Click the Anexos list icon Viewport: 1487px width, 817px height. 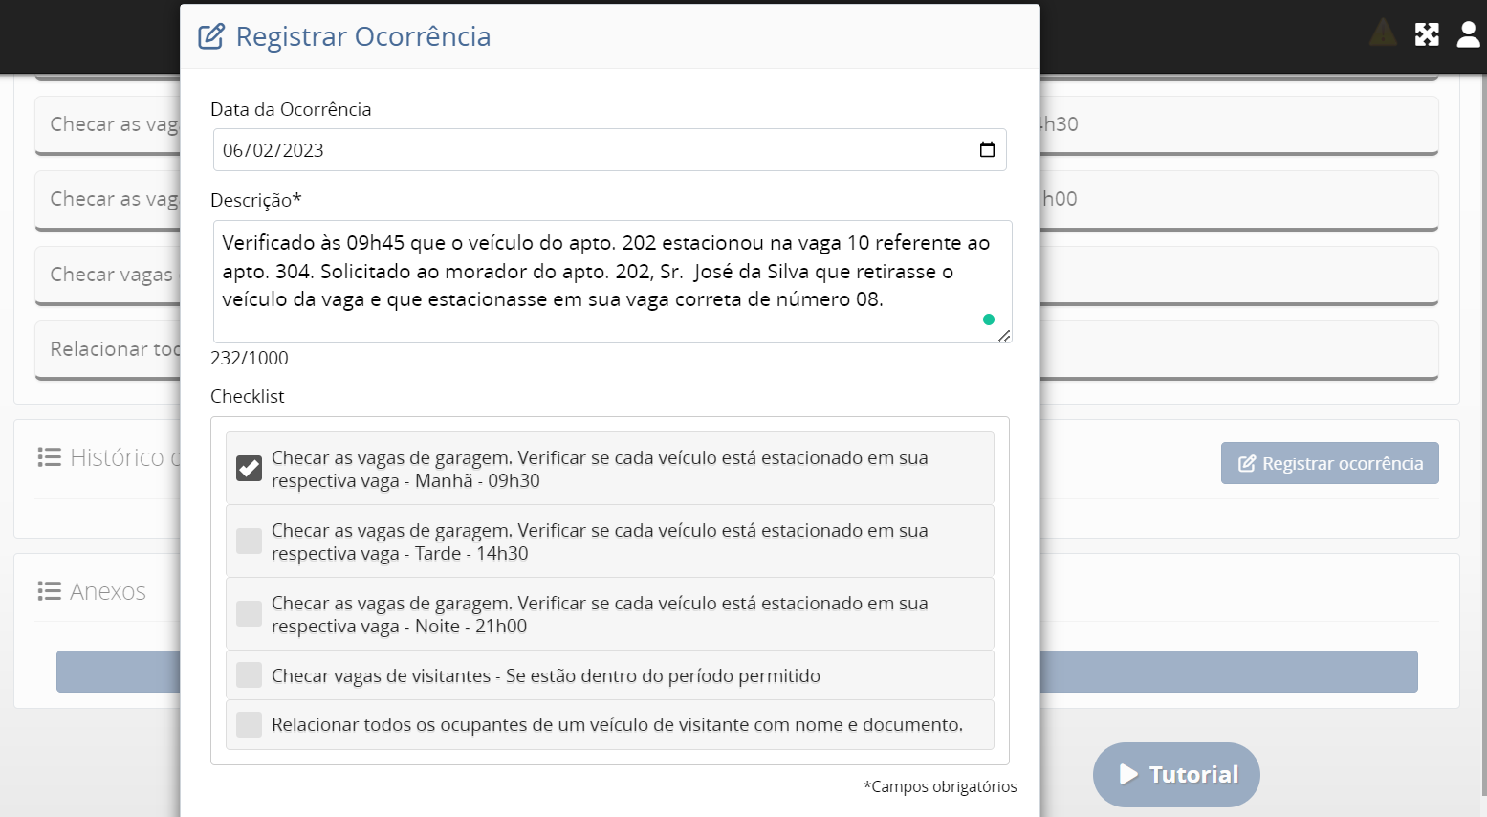[x=50, y=591]
